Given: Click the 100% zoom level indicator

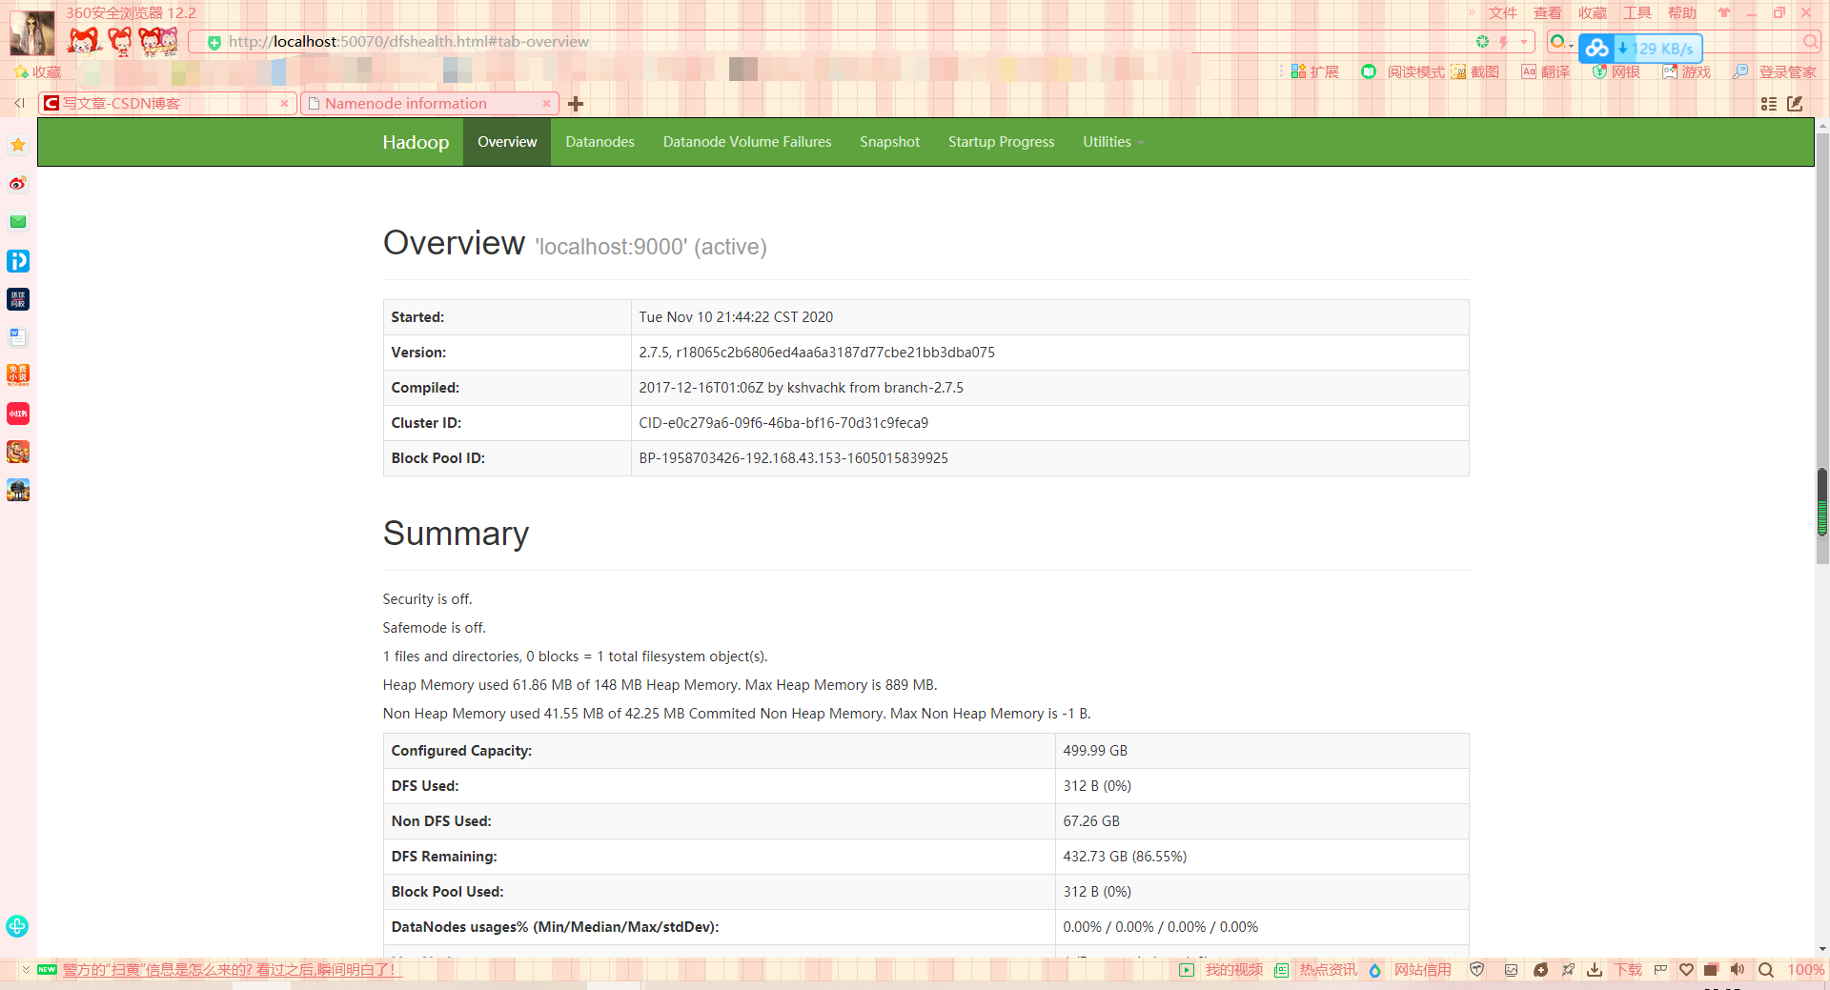Looking at the screenshot, I should 1805,969.
